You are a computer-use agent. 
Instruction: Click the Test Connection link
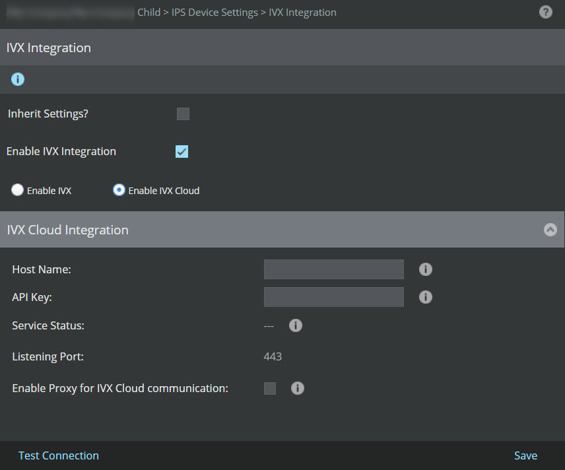tap(59, 455)
